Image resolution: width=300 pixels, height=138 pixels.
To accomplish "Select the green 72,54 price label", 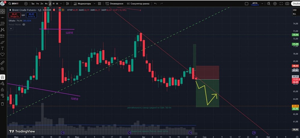I will (295, 35).
